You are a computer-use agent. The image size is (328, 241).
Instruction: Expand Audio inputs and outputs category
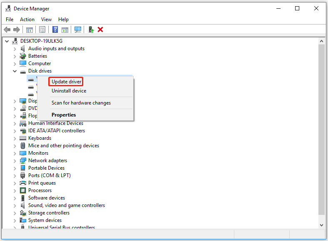[15, 49]
